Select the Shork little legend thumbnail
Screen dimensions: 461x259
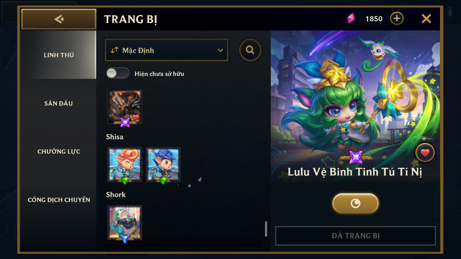(x=125, y=223)
